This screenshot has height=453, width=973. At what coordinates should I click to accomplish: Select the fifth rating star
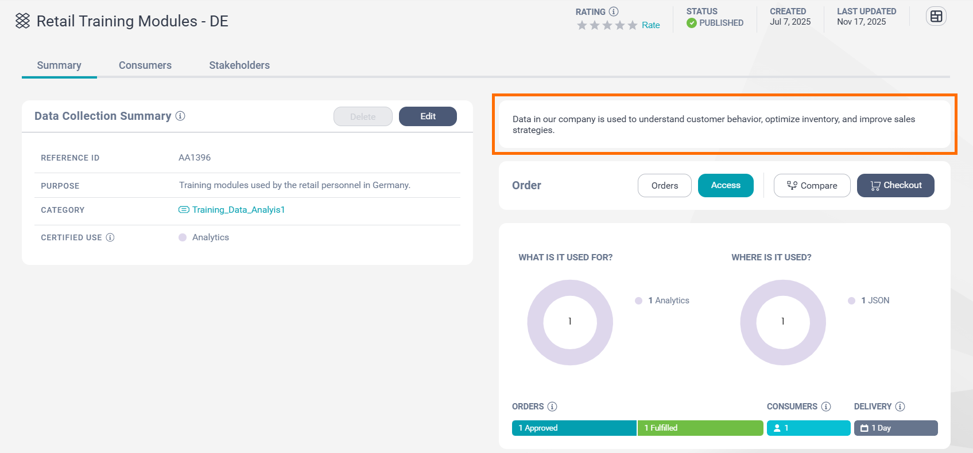click(x=633, y=25)
